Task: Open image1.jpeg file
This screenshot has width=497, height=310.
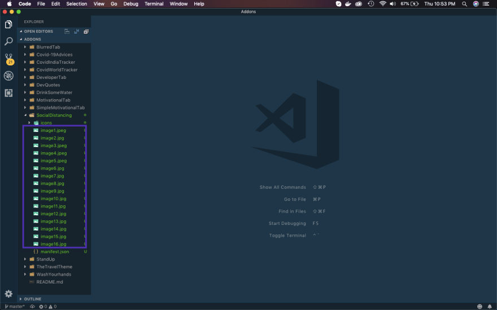Action: [x=53, y=130]
